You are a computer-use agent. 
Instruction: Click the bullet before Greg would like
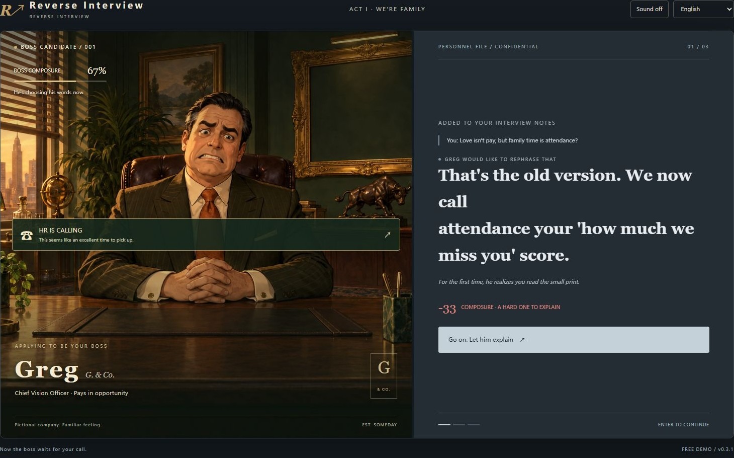440,159
